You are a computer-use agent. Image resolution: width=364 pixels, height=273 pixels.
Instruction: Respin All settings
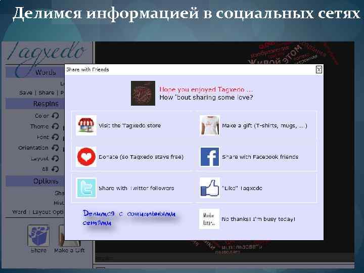pyautogui.click(x=55, y=169)
